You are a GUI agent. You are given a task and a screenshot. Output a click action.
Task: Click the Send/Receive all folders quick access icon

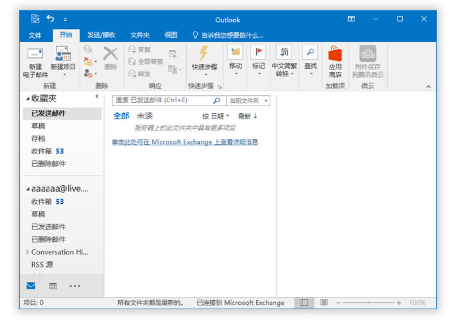35,19
